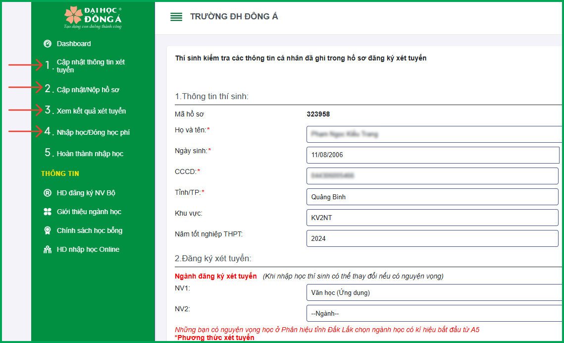Screen dimensions: 564x343
Task: Open Giới thiệu ngành học link
Action: click(89, 212)
